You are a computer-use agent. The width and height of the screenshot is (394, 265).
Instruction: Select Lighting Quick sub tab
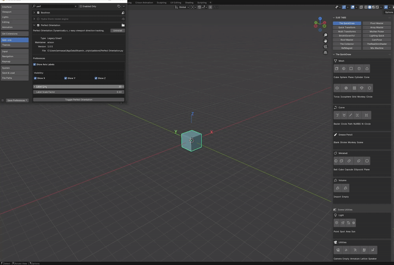377,35
